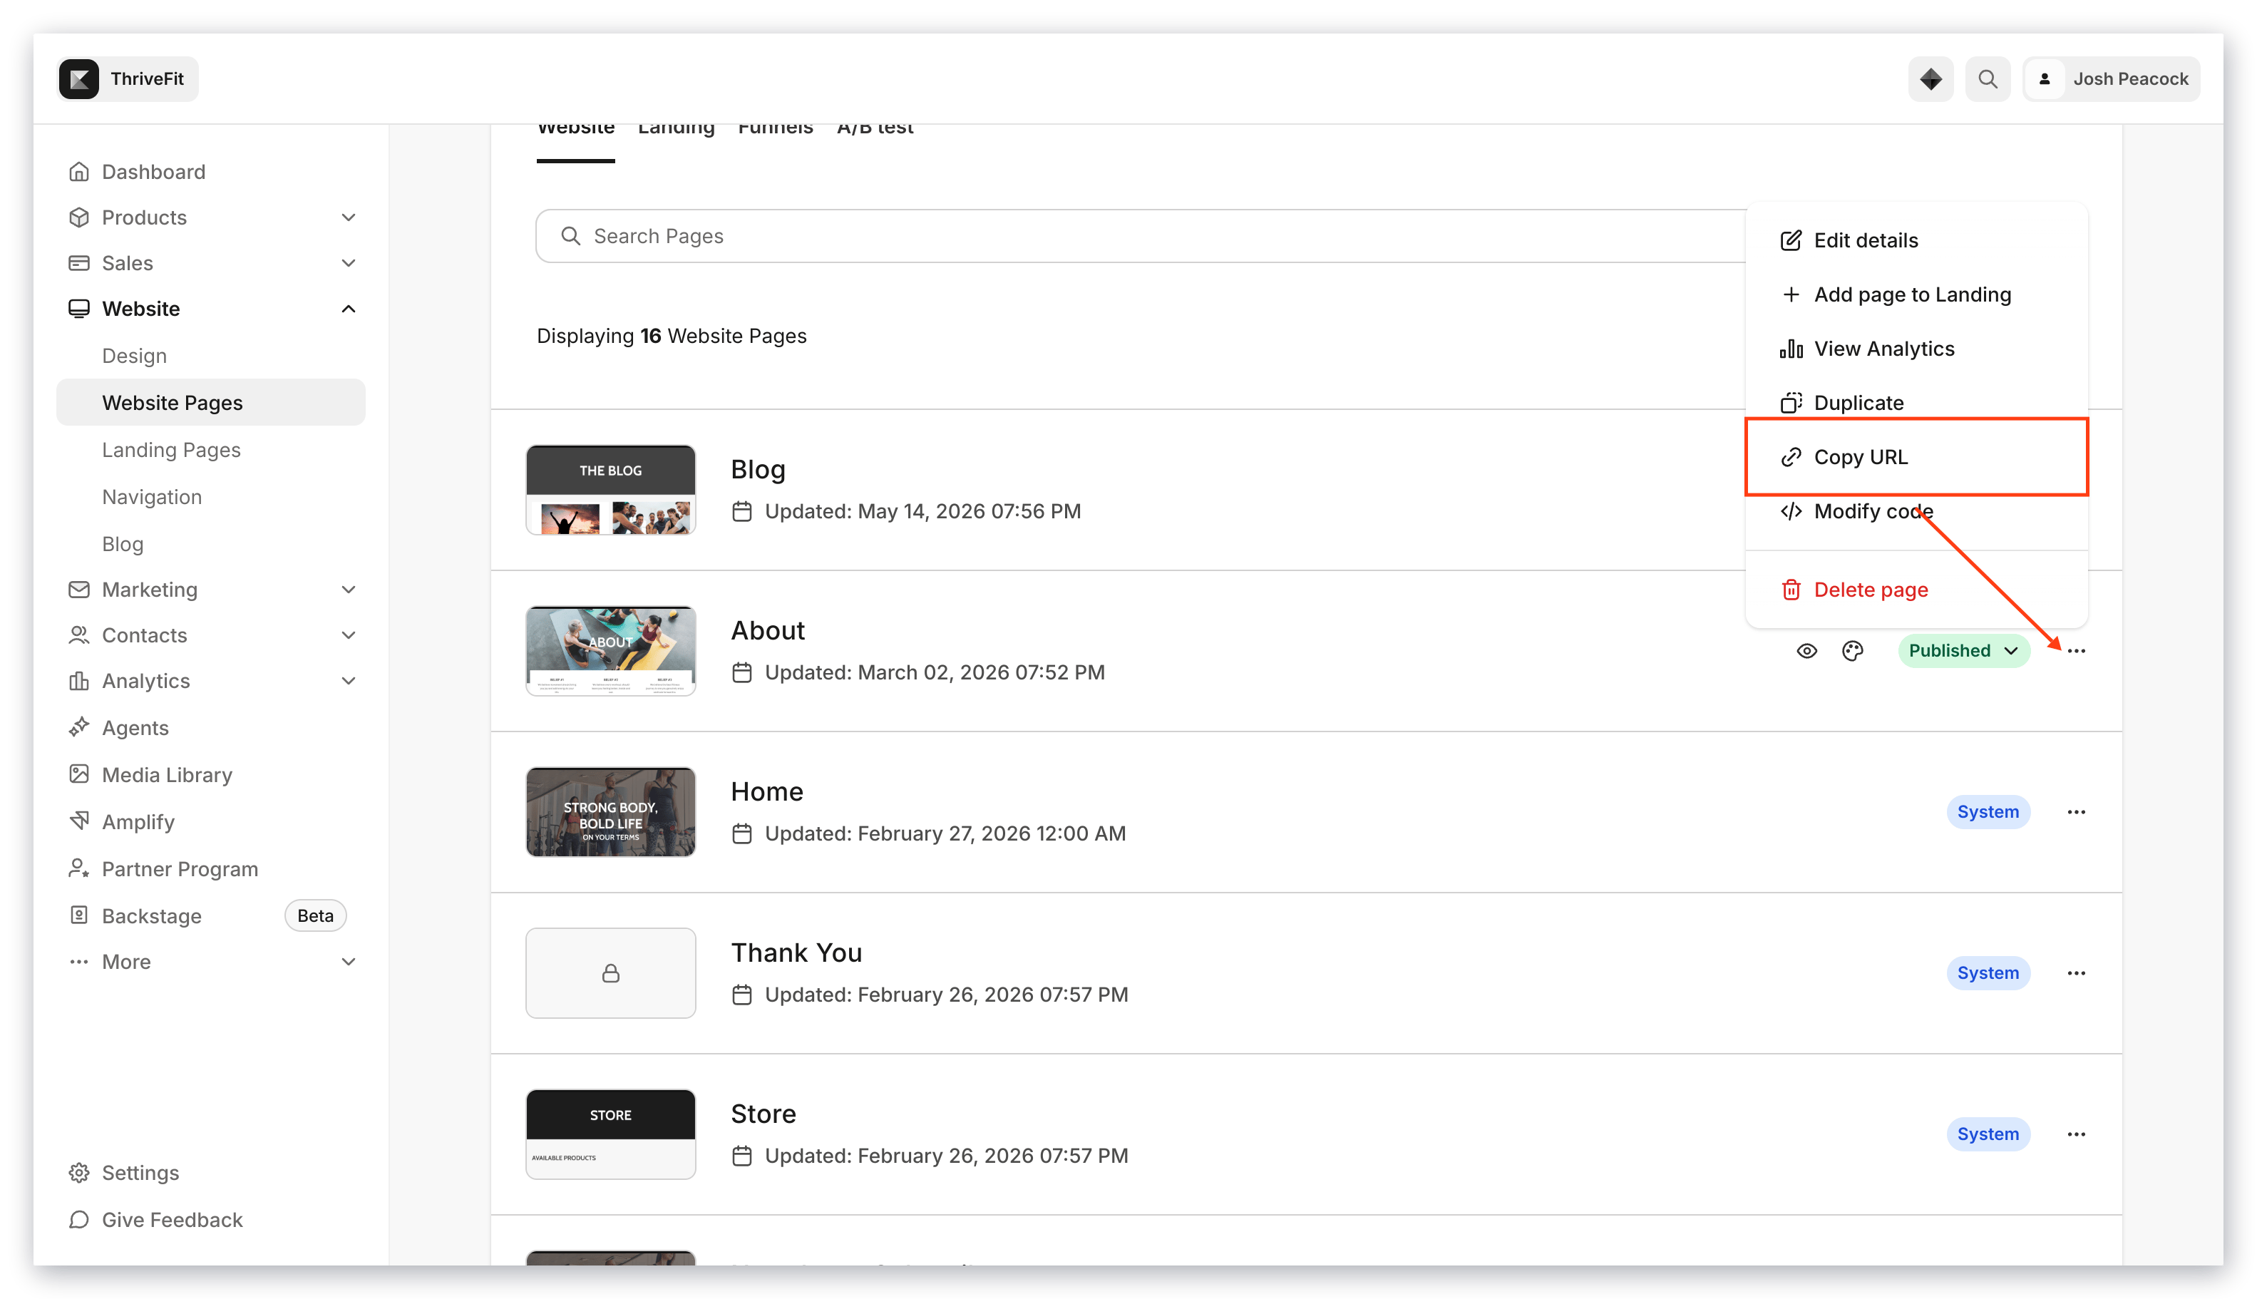
Task: Expand the Contacts section chevron
Action: coord(349,635)
